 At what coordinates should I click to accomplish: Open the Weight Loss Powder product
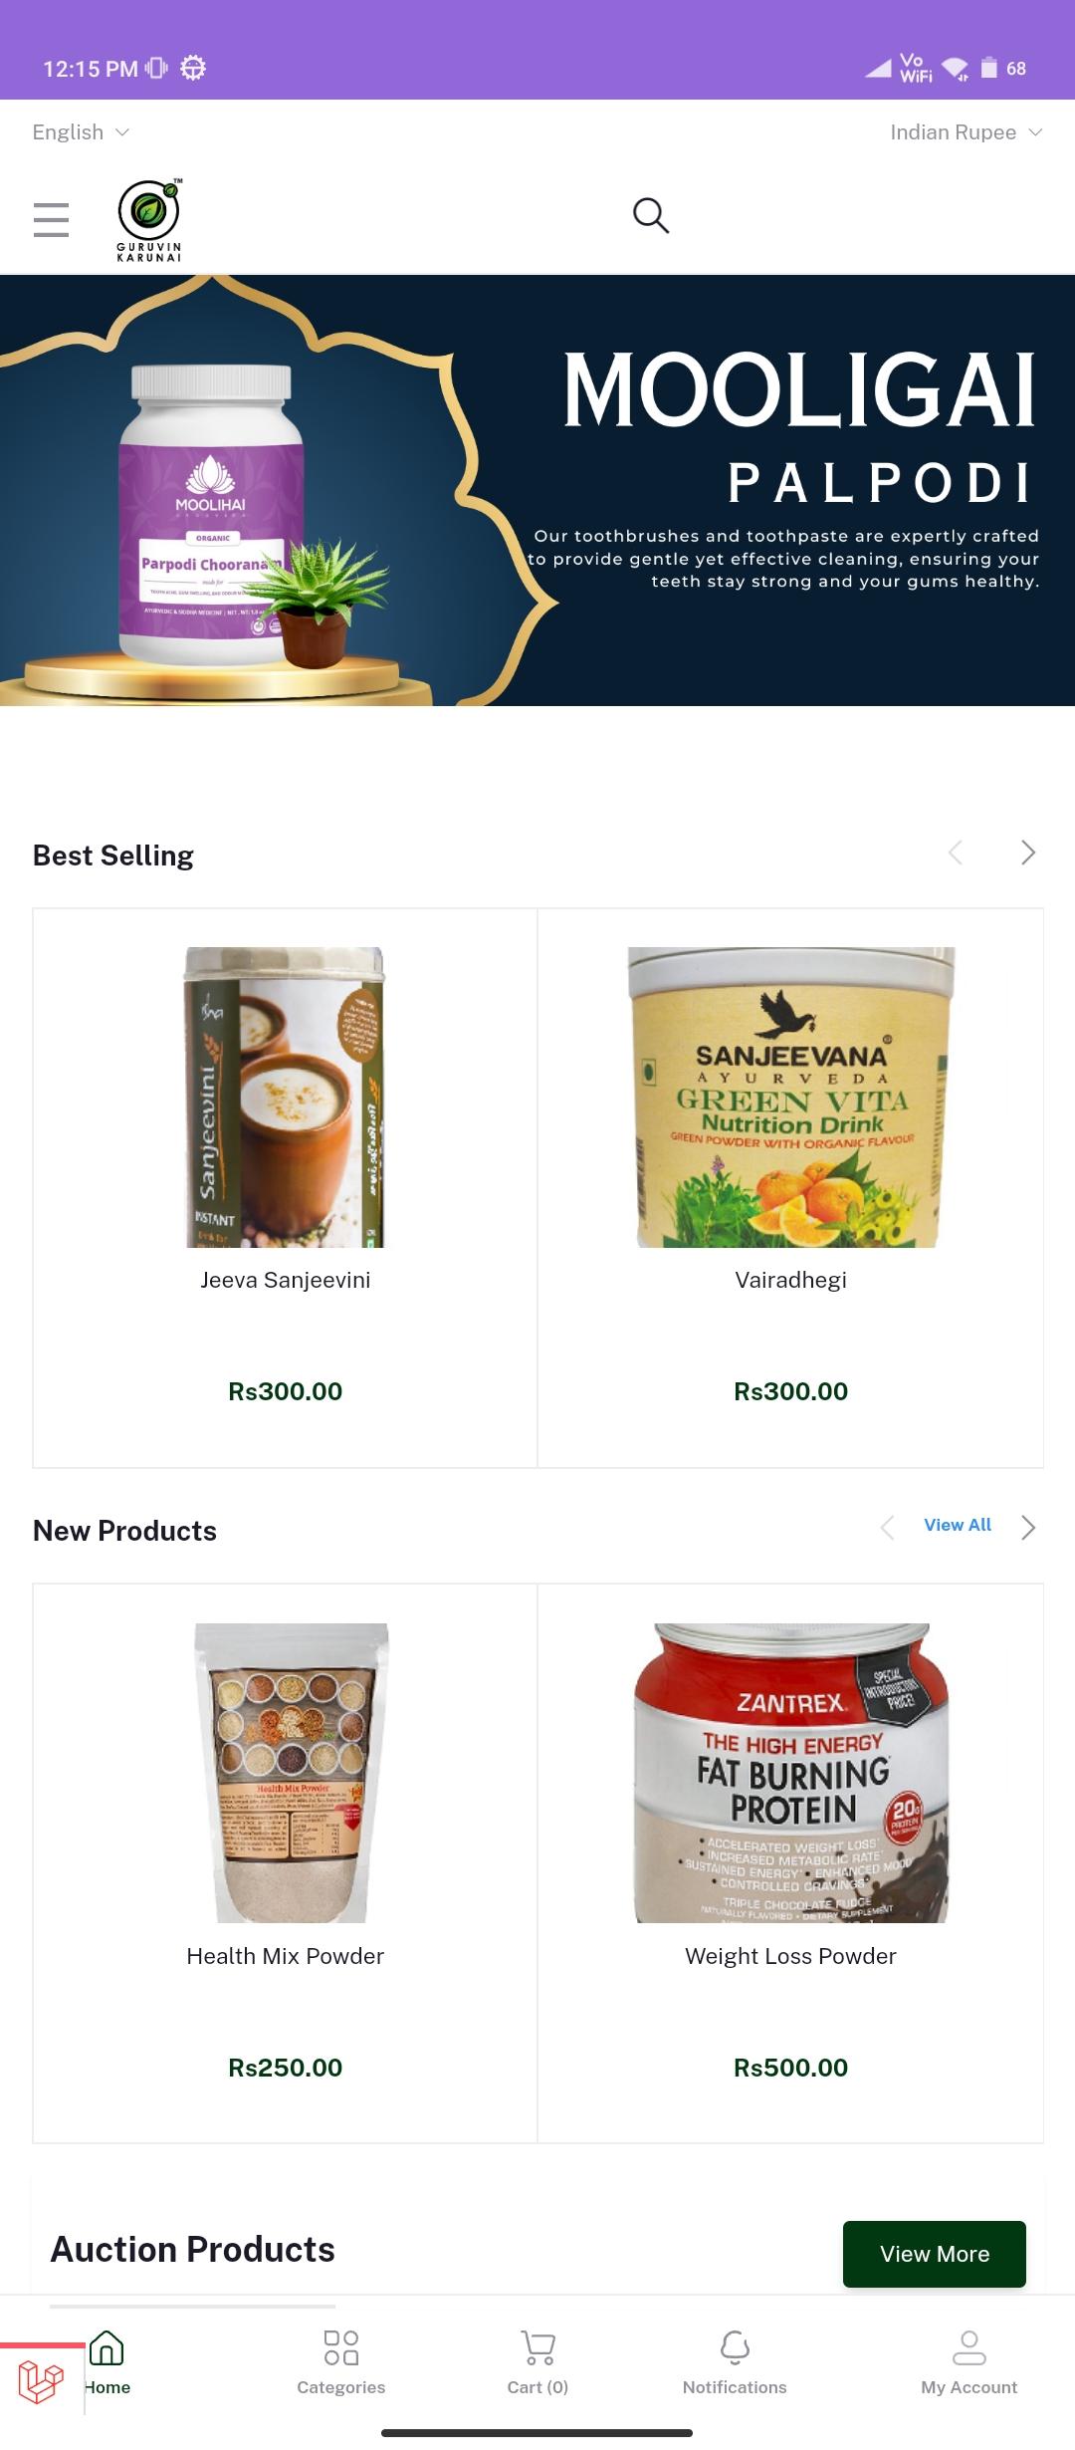(x=791, y=1862)
